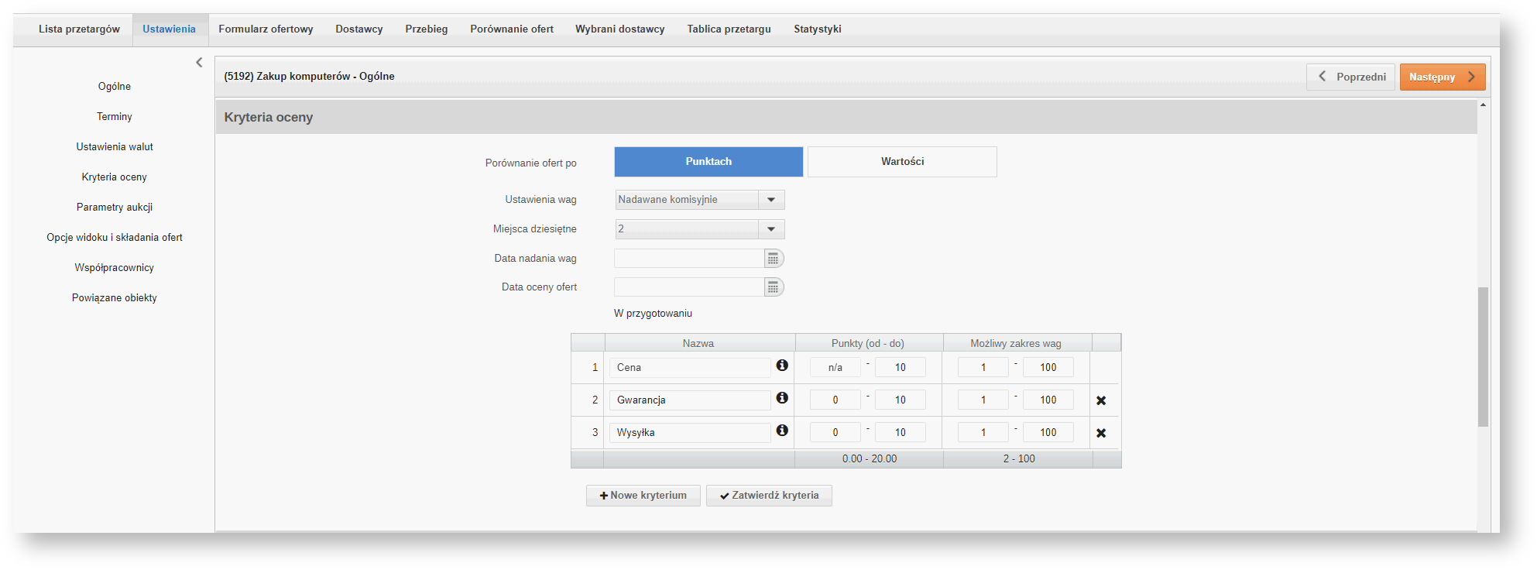Select Punktach comparison mode
Image resolution: width=1537 pixels, height=570 pixels.
point(708,162)
